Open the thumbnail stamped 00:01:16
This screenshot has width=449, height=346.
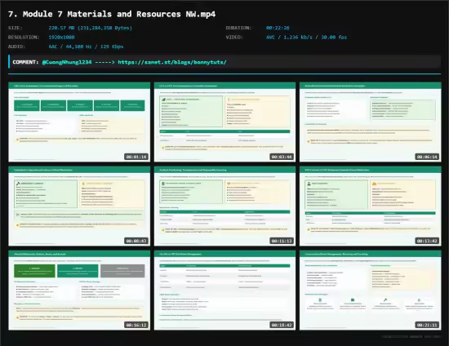pyautogui.click(x=79, y=122)
